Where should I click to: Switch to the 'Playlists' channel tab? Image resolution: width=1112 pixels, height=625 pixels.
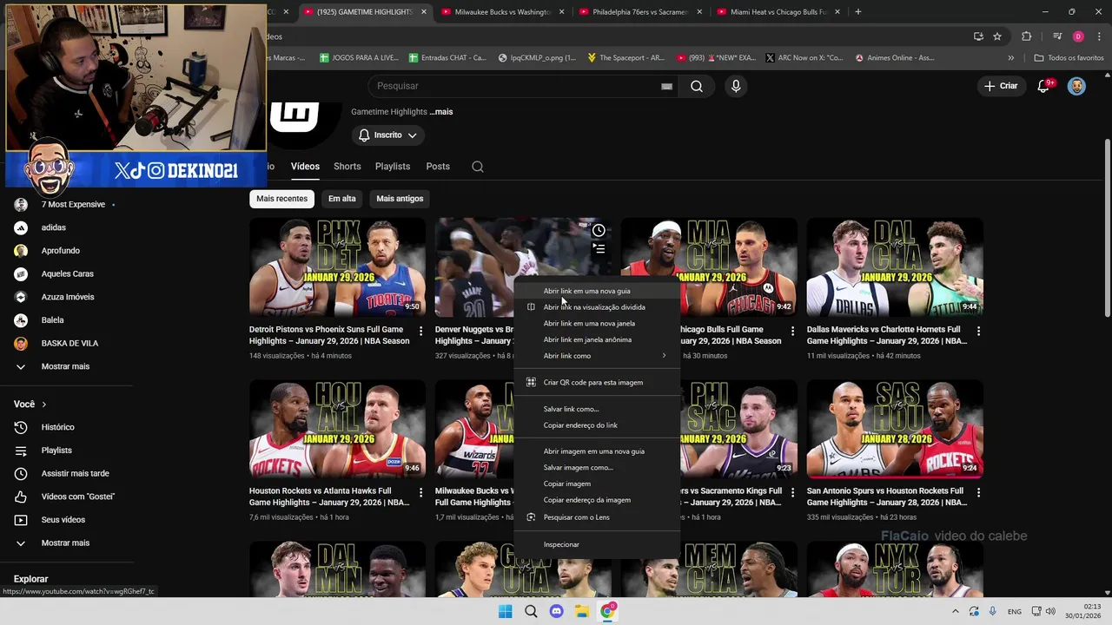(393, 167)
